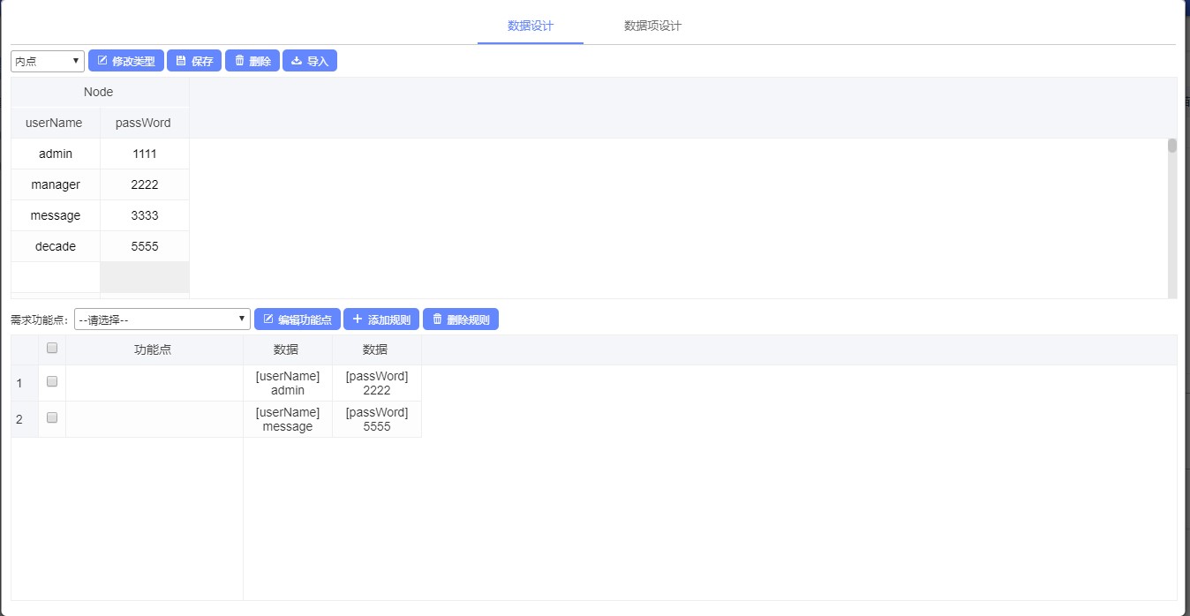1190x616 pixels.
Task: Click the passWord column header
Action: click(x=143, y=123)
